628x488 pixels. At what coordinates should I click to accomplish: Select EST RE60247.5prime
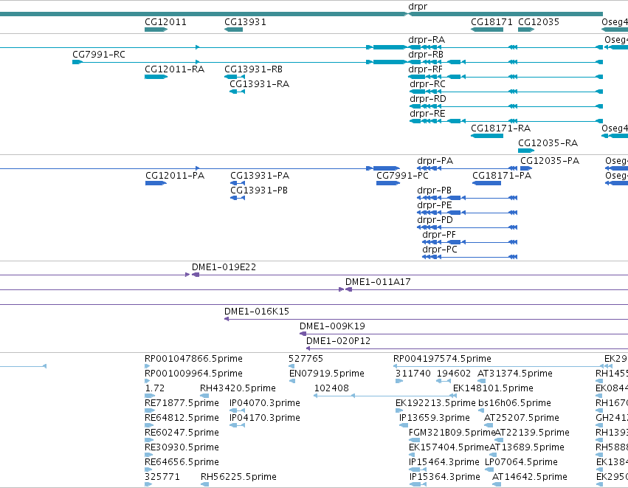point(182,433)
